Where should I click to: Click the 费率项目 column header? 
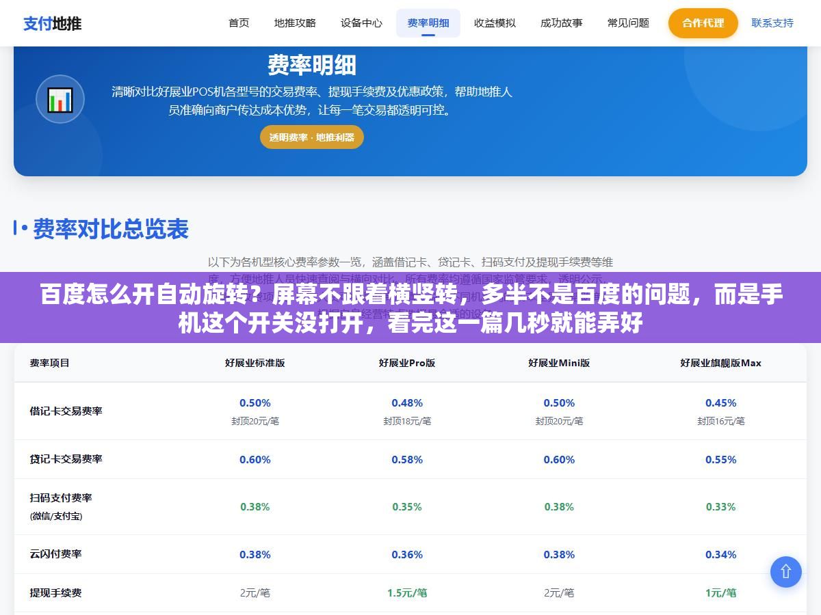49,363
